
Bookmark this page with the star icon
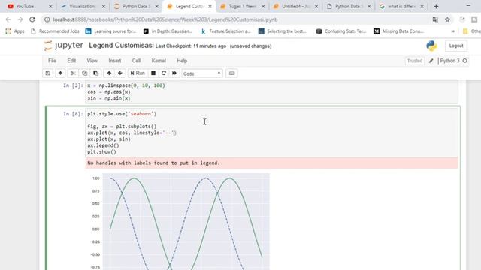447,19
